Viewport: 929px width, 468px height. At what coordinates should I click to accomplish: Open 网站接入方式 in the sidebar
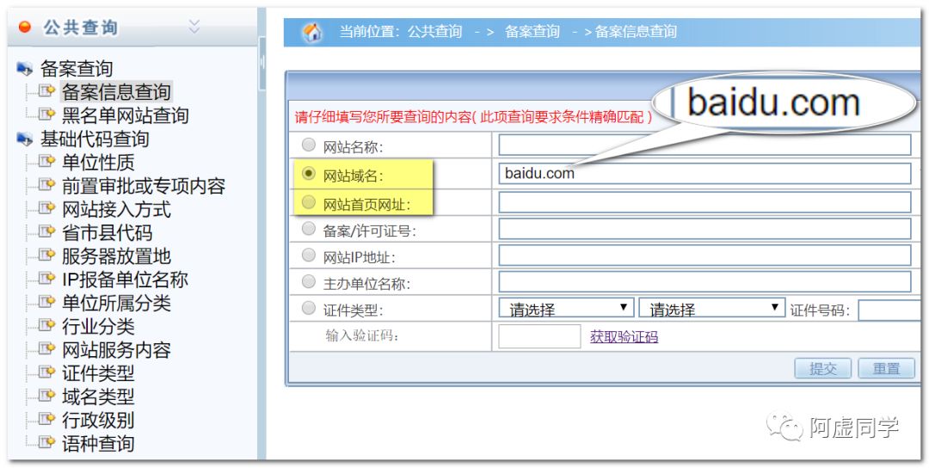(117, 209)
